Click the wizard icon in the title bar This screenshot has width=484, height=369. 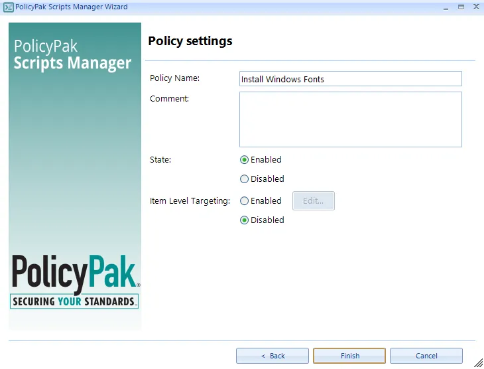click(7, 7)
